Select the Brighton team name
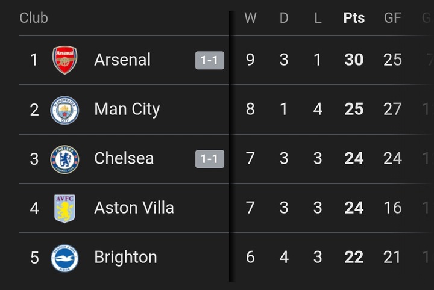Viewport: 434px width, 290px height. pos(125,258)
